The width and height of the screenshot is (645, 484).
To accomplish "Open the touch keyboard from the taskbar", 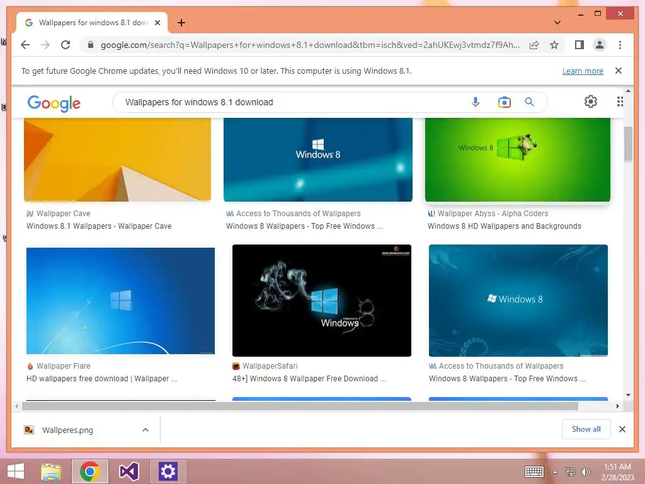I will [534, 471].
